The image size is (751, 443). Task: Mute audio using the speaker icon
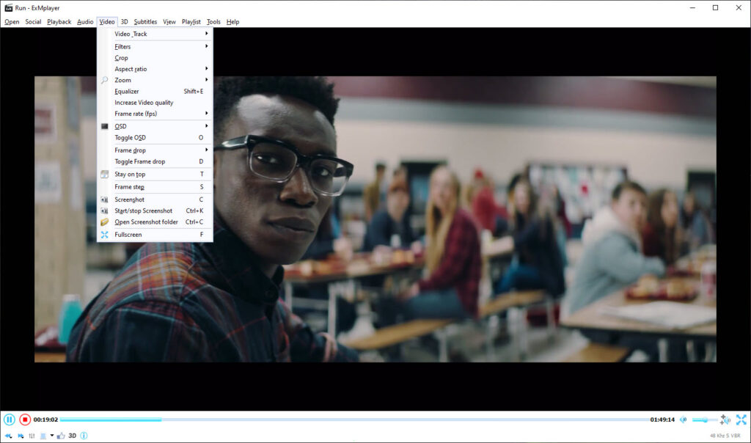pos(684,420)
